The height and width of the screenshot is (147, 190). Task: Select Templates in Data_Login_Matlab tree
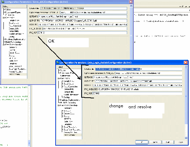point(68,124)
